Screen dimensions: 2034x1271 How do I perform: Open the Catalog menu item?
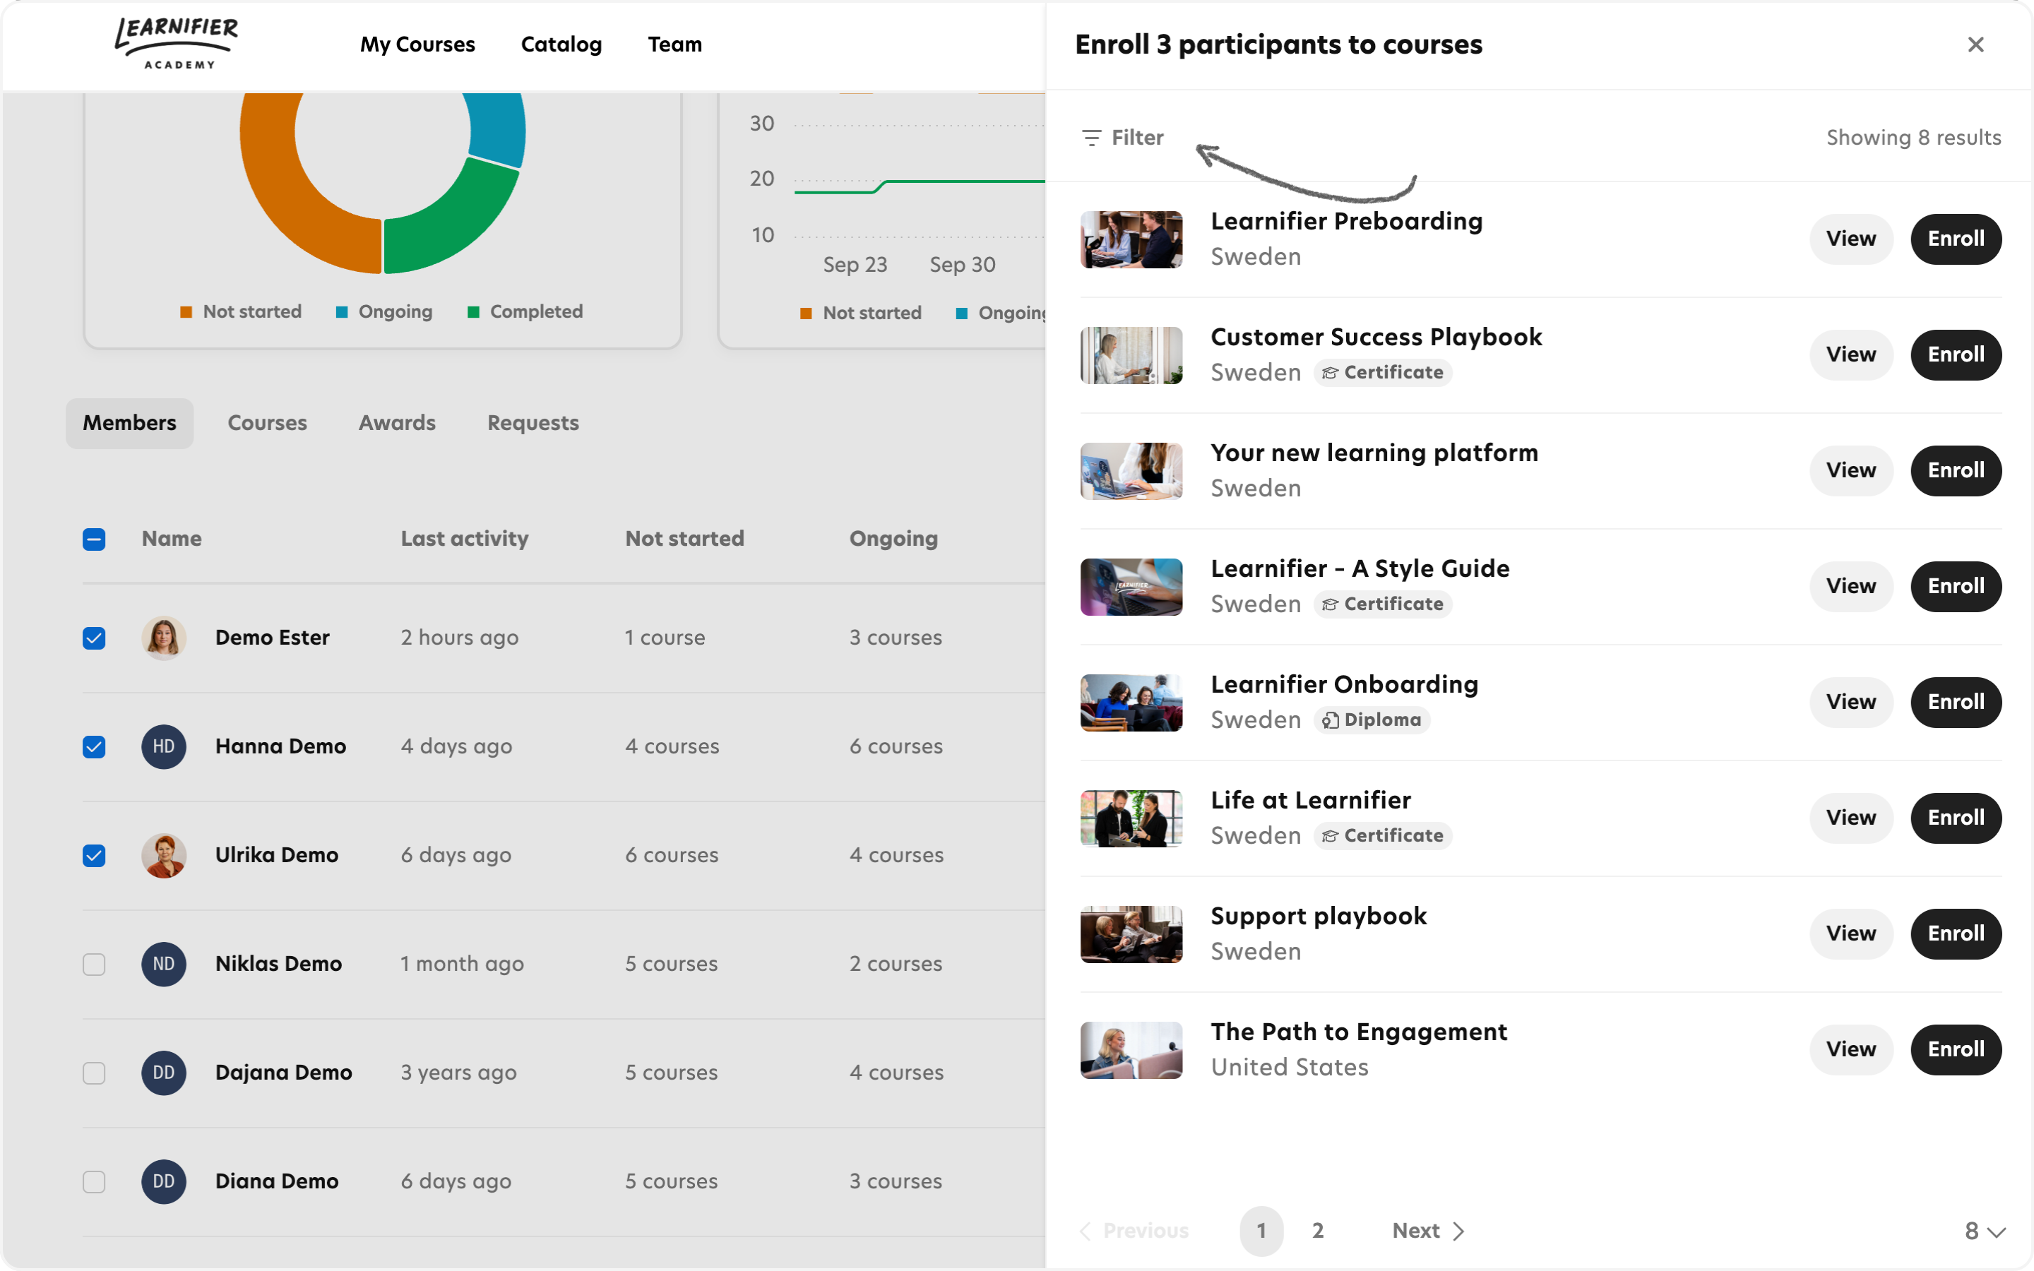[561, 44]
